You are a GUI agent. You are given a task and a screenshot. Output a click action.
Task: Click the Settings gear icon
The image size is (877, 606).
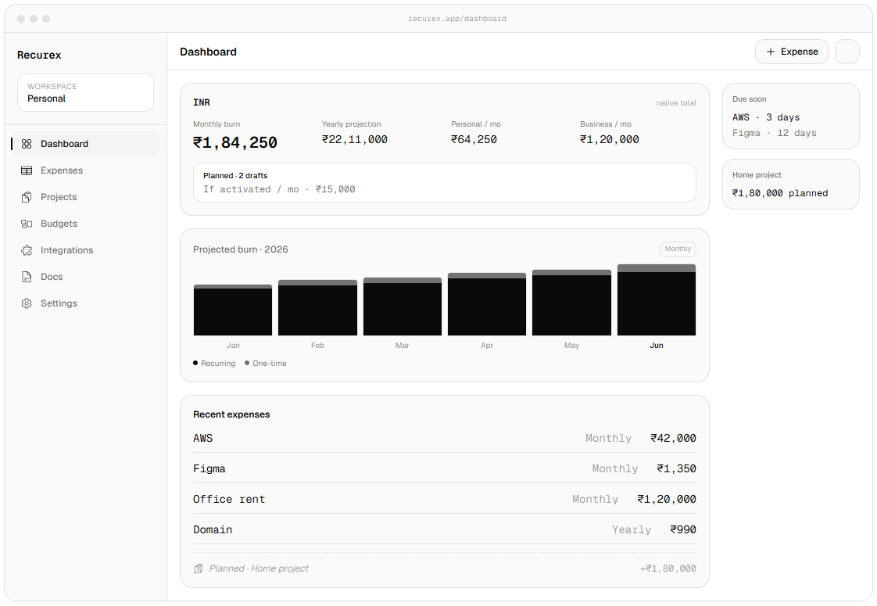point(27,303)
